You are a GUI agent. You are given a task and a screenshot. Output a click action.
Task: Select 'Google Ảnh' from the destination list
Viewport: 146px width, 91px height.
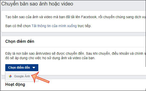click(22, 76)
